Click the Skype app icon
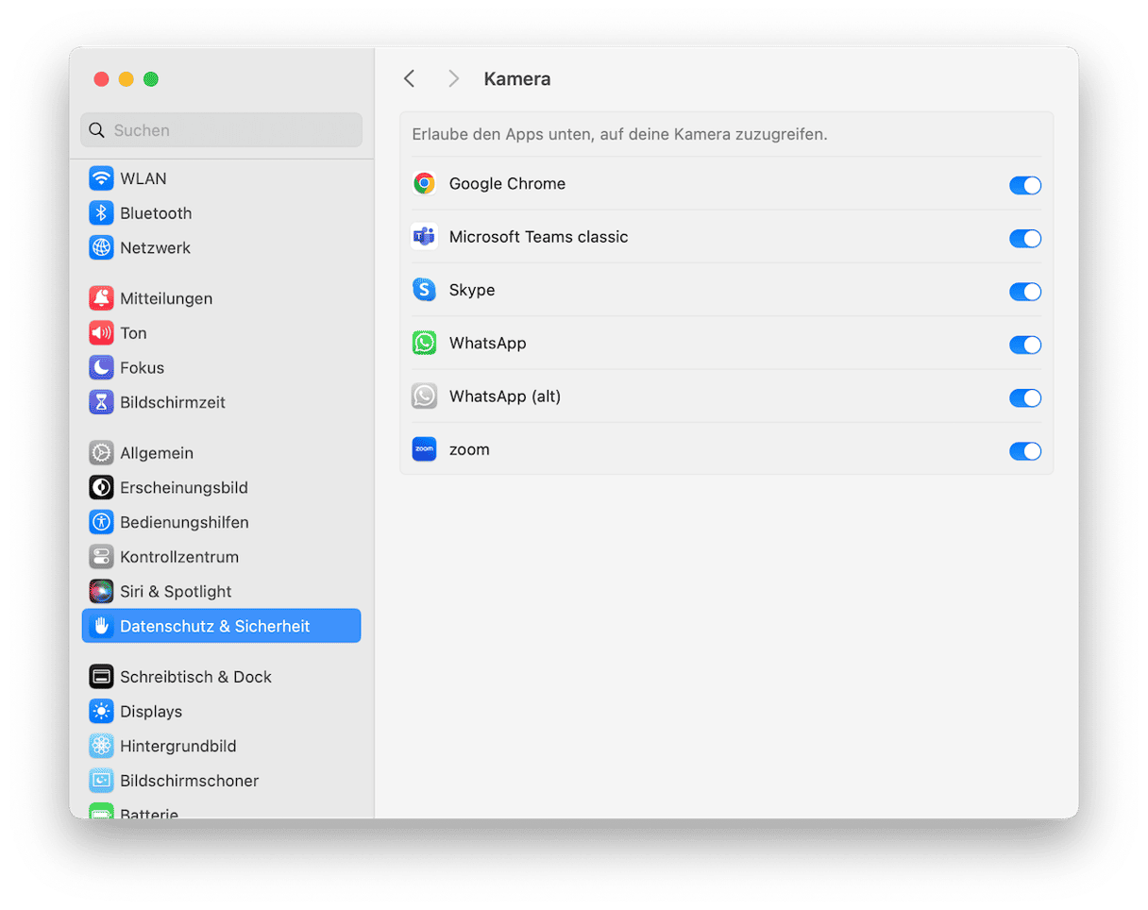The width and height of the screenshot is (1148, 910). pos(424,290)
